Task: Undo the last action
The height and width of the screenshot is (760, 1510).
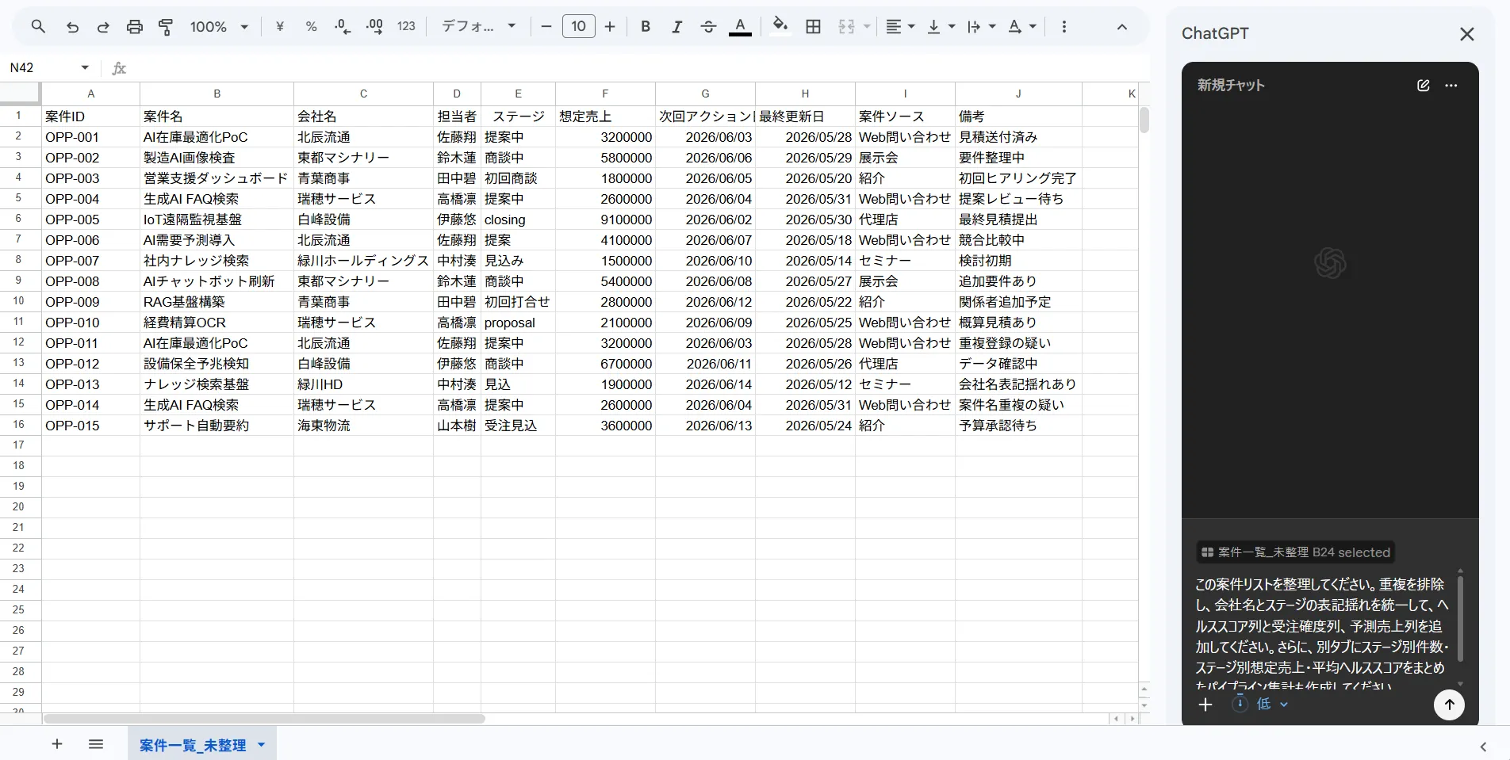Action: 72,27
